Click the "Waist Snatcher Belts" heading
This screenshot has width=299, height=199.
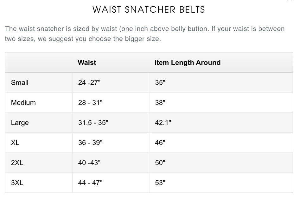[149, 9]
